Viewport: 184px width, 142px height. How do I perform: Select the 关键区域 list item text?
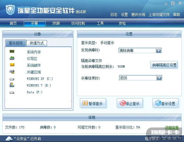point(34,72)
